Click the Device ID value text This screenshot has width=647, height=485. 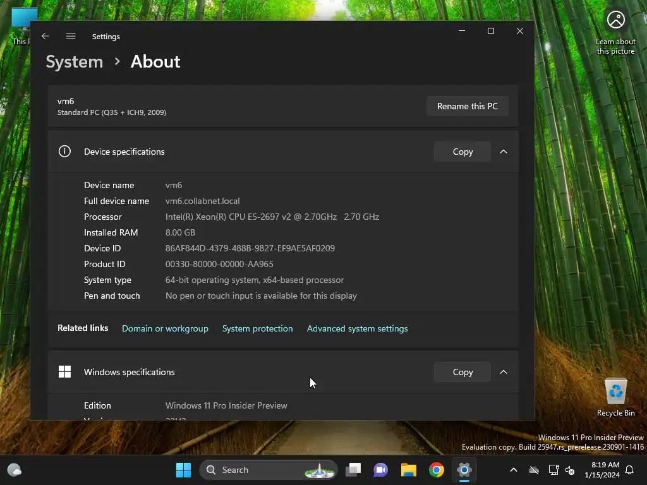(250, 248)
